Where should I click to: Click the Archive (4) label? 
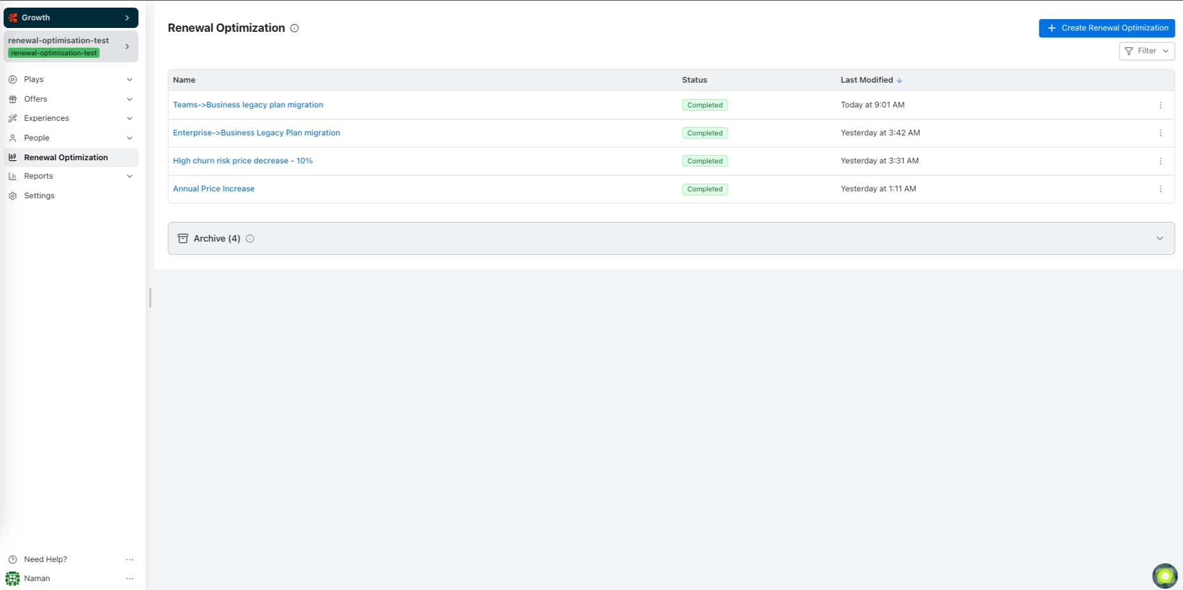coord(217,238)
